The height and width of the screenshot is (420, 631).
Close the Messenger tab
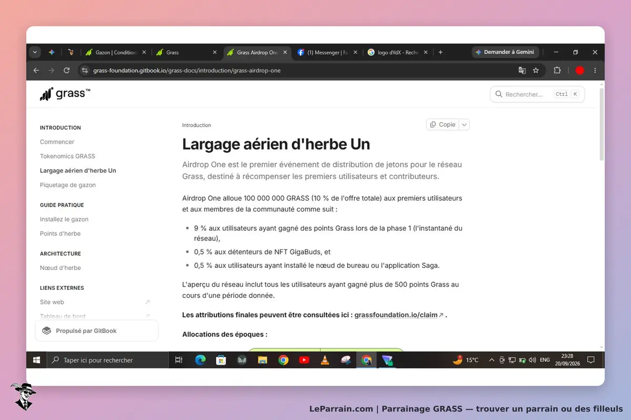click(x=356, y=52)
